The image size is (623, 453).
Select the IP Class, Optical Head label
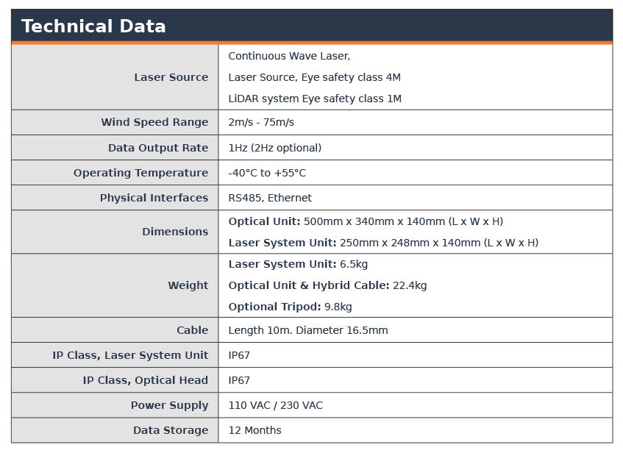pyautogui.click(x=145, y=380)
